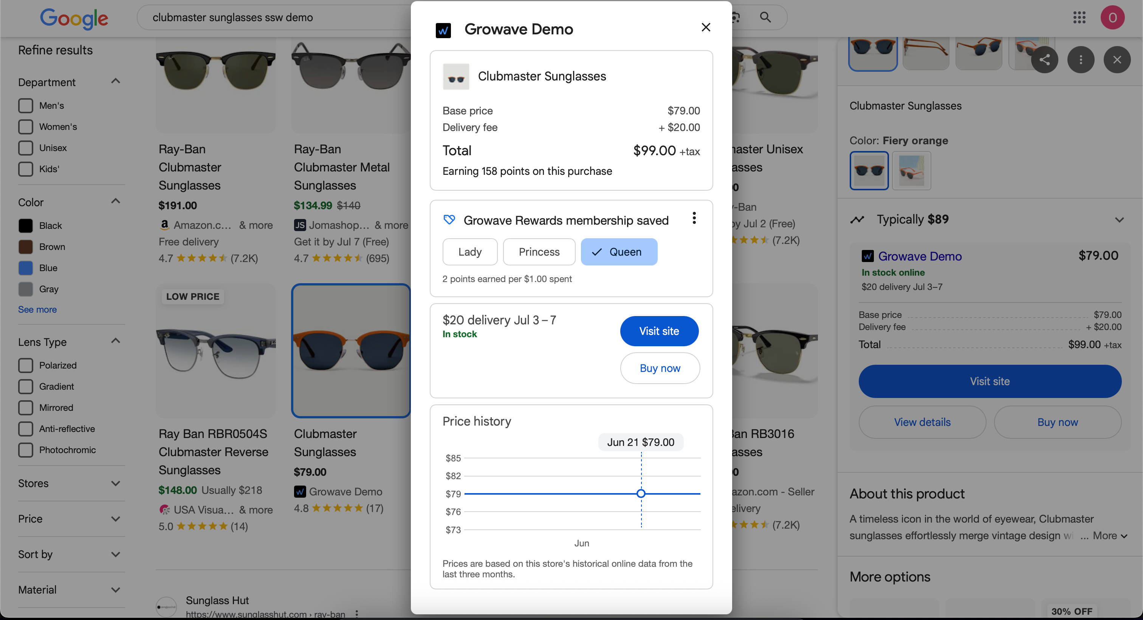Click Visit site in side panel

tap(990, 381)
